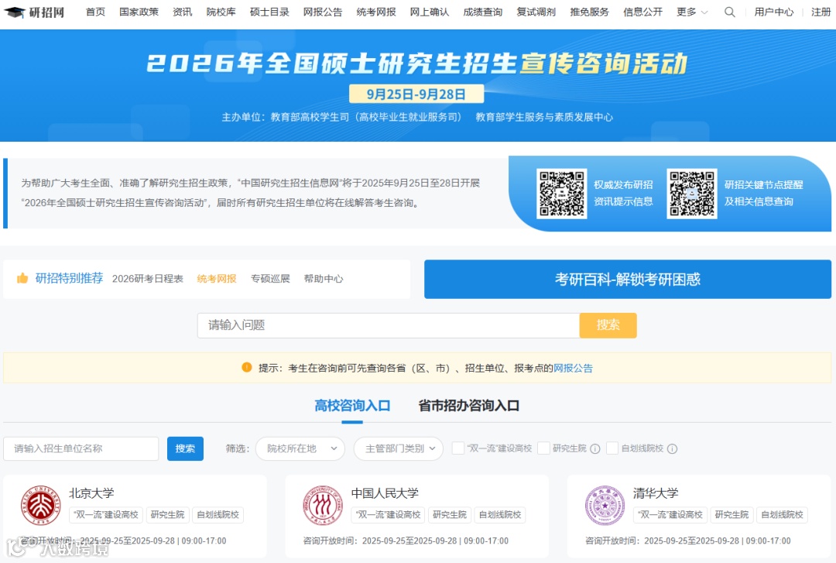Open 网上确认 menu item
The image size is (836, 563).
(429, 12)
